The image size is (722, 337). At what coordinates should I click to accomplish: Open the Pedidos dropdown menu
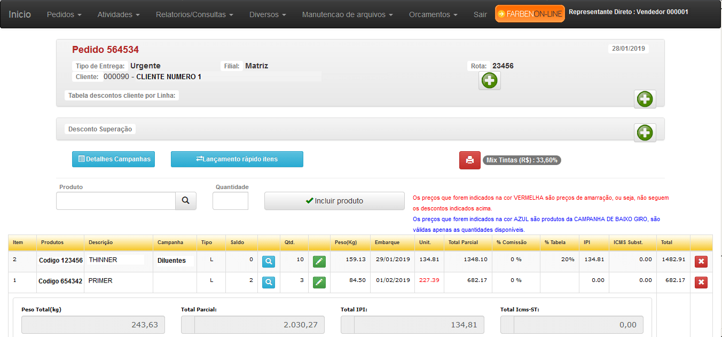coord(64,14)
